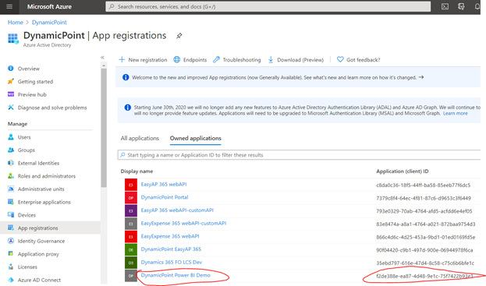The image size is (486, 286).
Task: Click the External Identities icon
Action: tap(11, 163)
